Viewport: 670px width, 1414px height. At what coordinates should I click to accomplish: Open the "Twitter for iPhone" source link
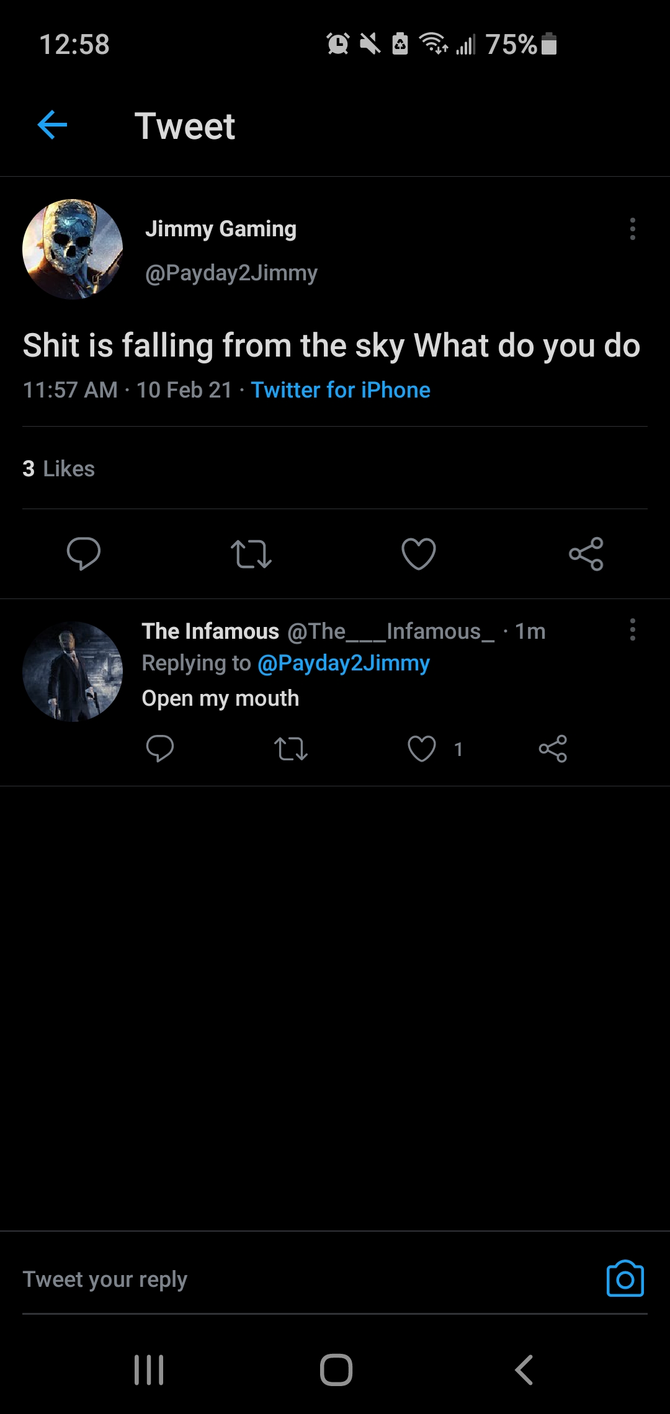click(340, 390)
